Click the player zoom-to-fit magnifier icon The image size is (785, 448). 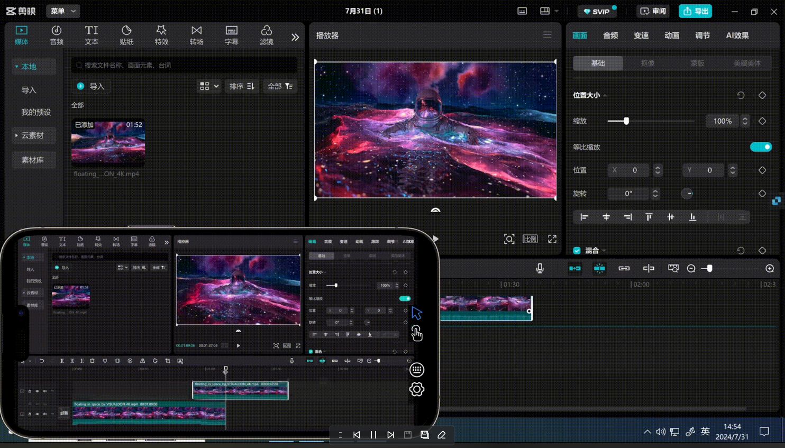click(x=509, y=239)
